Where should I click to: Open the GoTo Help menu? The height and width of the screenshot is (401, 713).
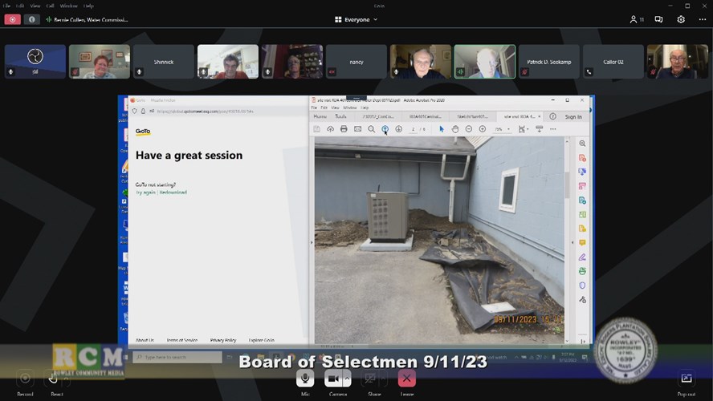click(88, 6)
